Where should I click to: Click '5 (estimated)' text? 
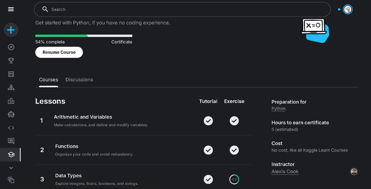[x=285, y=130]
